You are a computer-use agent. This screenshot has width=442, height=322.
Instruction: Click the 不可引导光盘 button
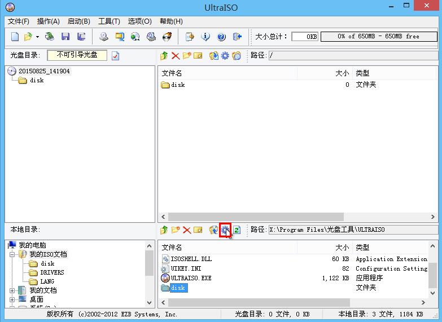pos(77,55)
